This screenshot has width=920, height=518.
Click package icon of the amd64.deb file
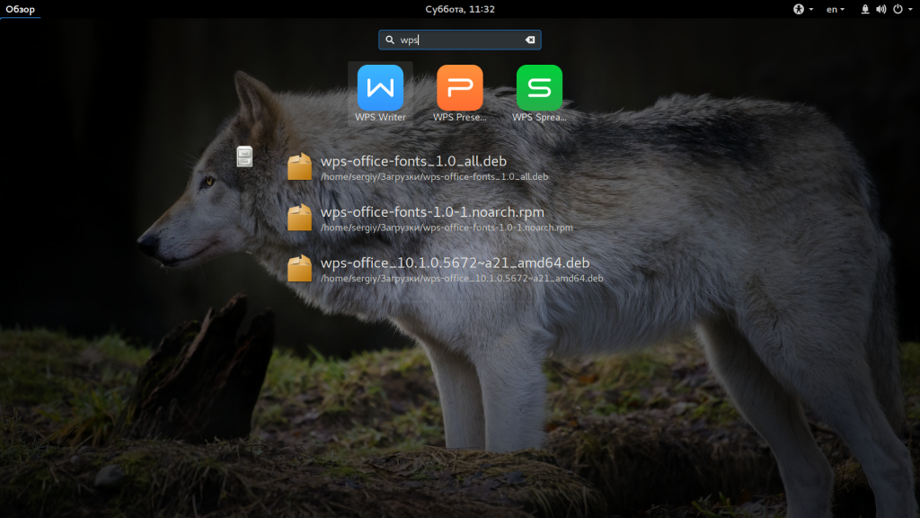point(300,269)
